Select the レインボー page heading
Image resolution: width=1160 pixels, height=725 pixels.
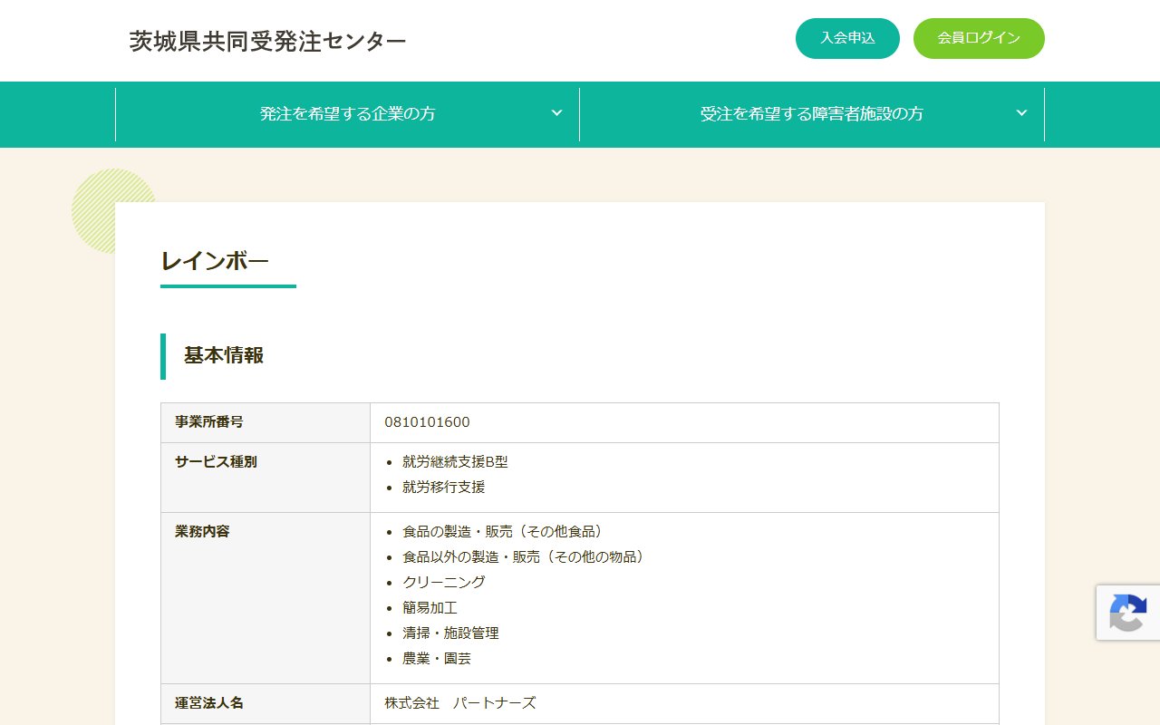[215, 261]
